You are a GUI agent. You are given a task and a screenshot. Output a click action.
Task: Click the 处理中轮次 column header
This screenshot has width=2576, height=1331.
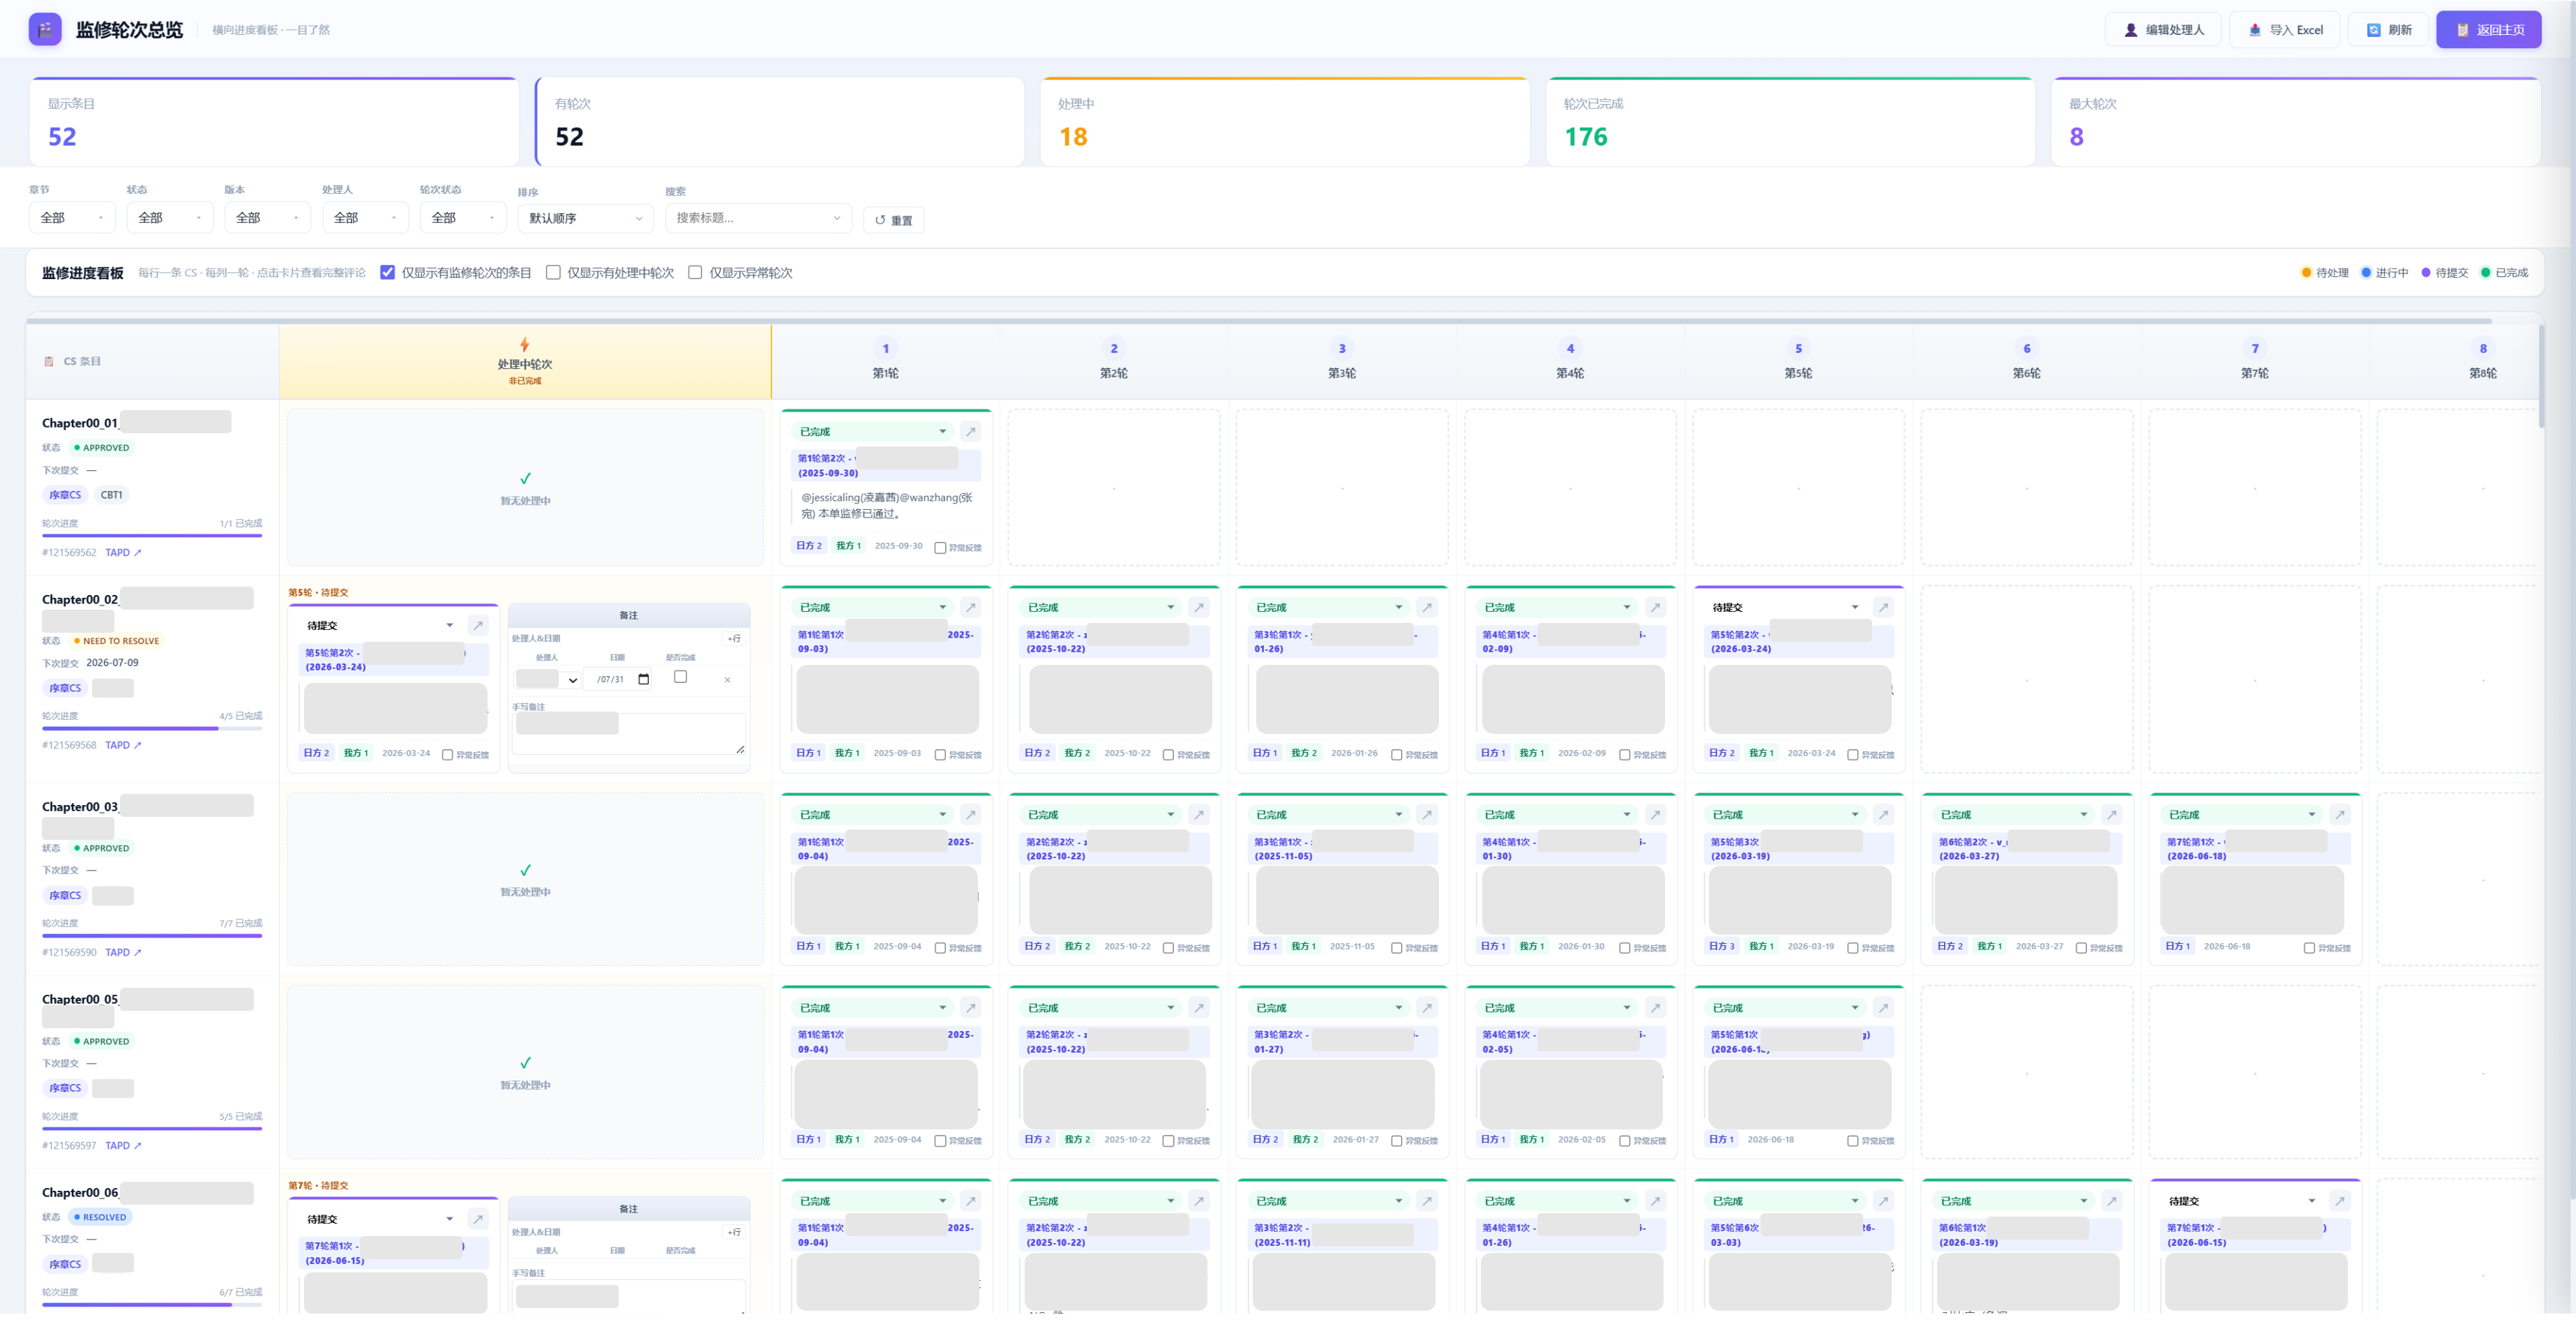pyautogui.click(x=525, y=361)
